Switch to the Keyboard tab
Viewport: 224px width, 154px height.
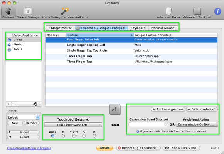[x=138, y=28]
